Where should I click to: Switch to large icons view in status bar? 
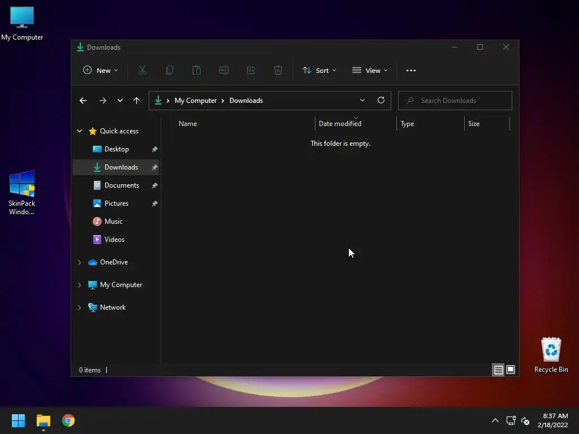tap(511, 370)
